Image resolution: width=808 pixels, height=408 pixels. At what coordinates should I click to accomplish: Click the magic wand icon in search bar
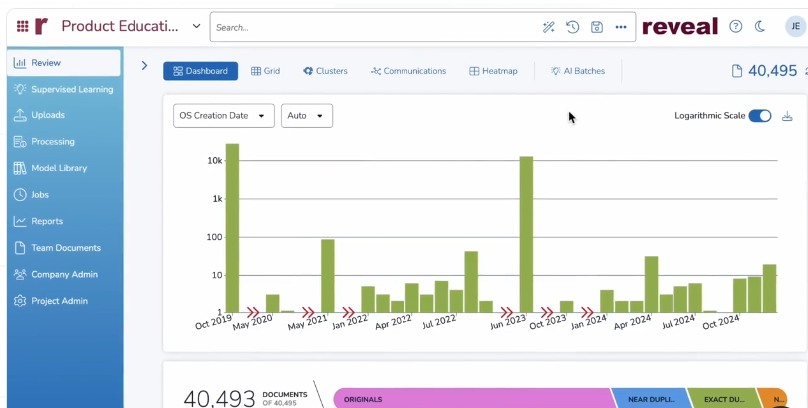click(x=548, y=27)
